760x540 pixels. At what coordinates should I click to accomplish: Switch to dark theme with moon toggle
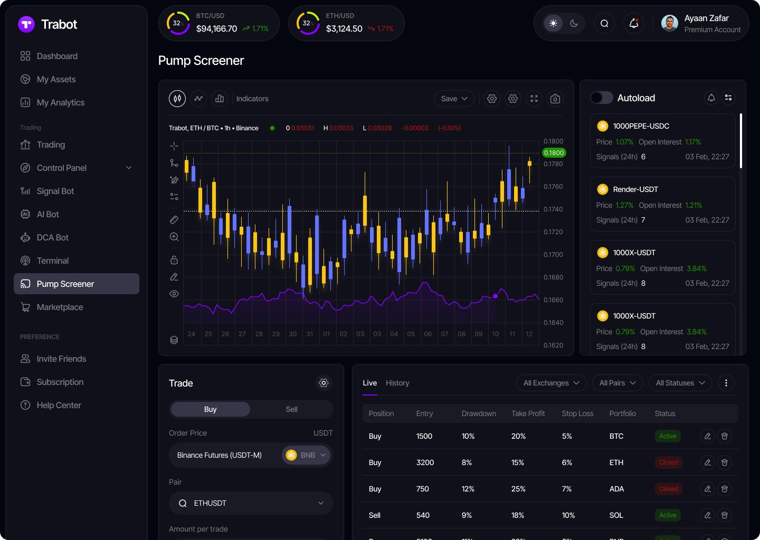574,23
